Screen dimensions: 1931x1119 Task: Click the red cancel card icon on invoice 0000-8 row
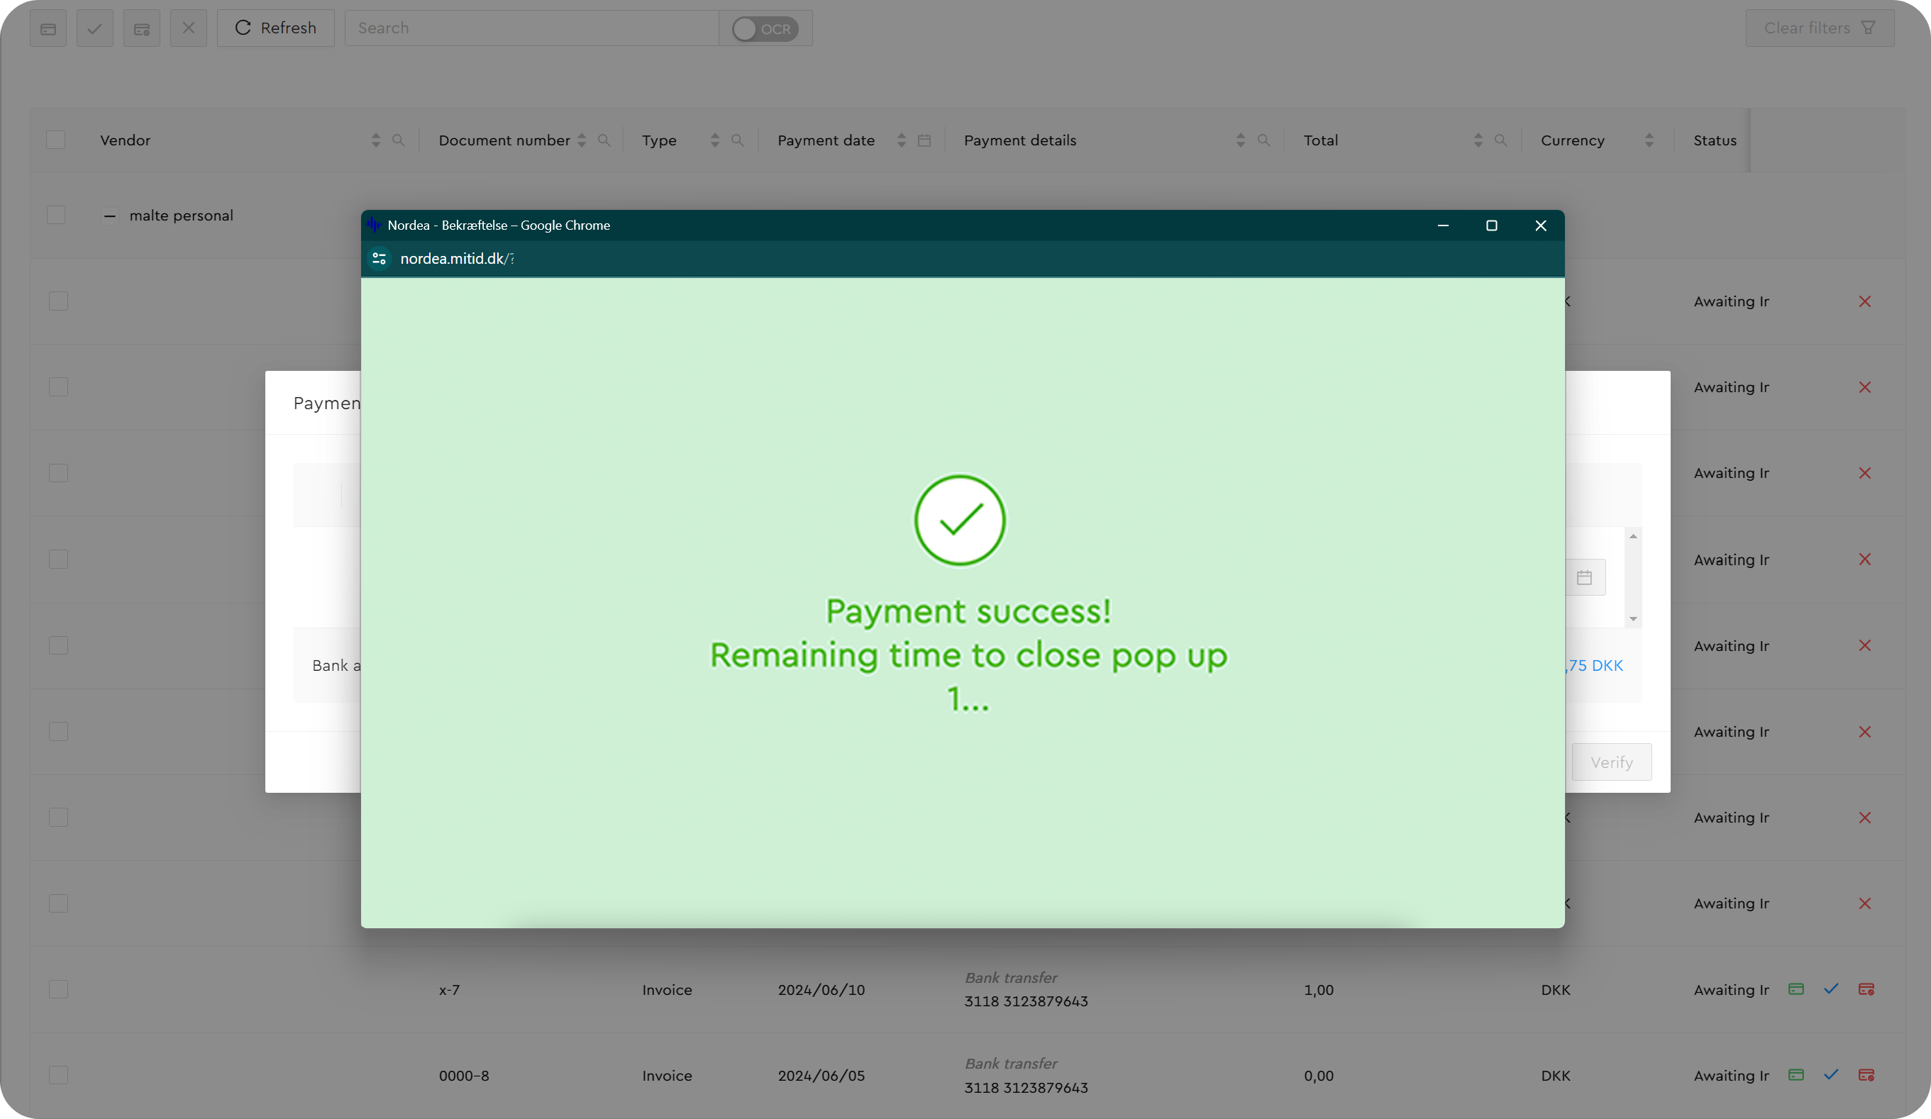pyautogui.click(x=1866, y=1074)
